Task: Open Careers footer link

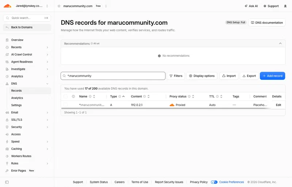Action: [x=119, y=182]
